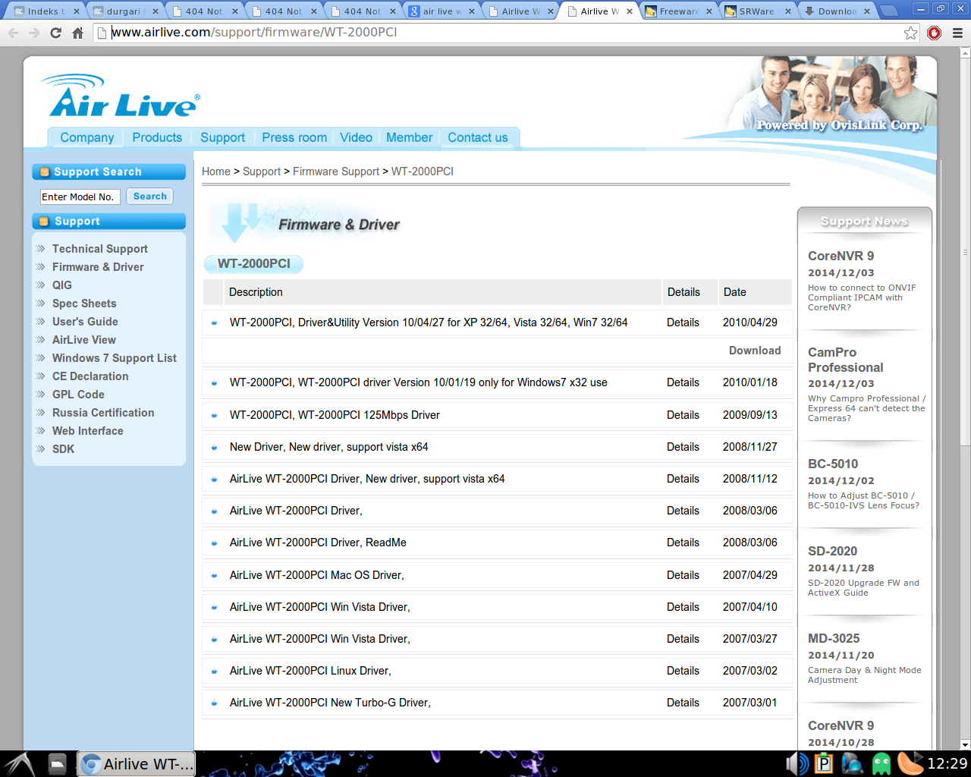
Task: Open the BC-5010 support news item
Action: 833,464
